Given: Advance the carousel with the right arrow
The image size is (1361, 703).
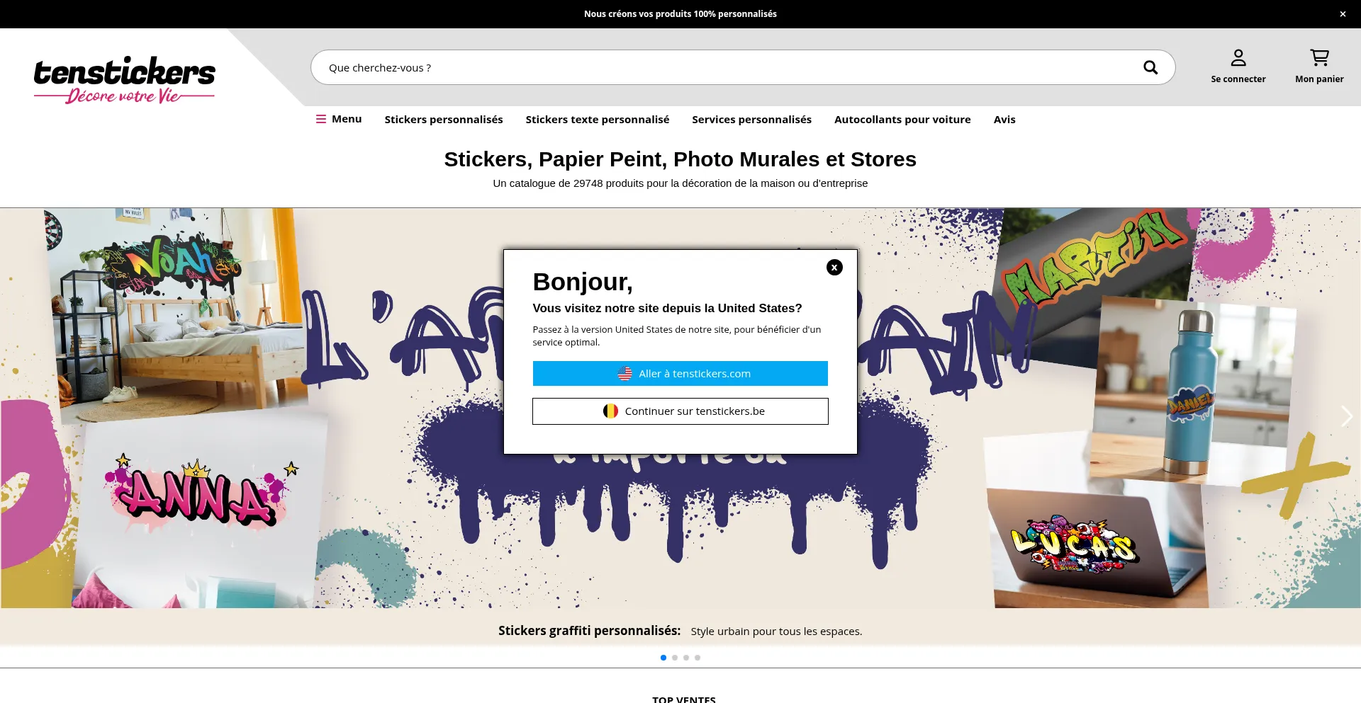Looking at the screenshot, I should tap(1345, 416).
